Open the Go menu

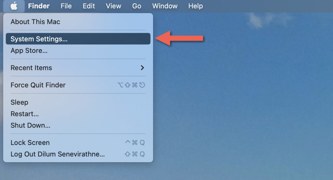[x=137, y=6]
